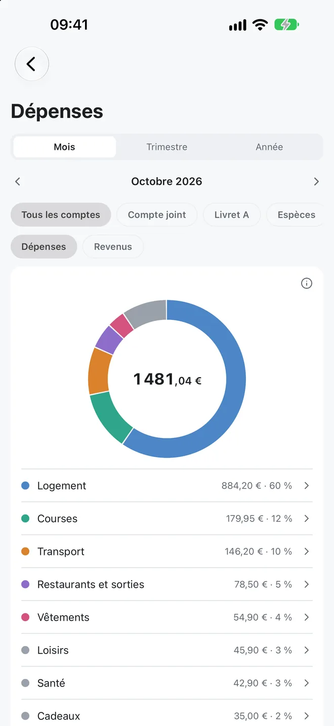The image size is (334, 726).
Task: Tap the Logement category label
Action: (62, 486)
